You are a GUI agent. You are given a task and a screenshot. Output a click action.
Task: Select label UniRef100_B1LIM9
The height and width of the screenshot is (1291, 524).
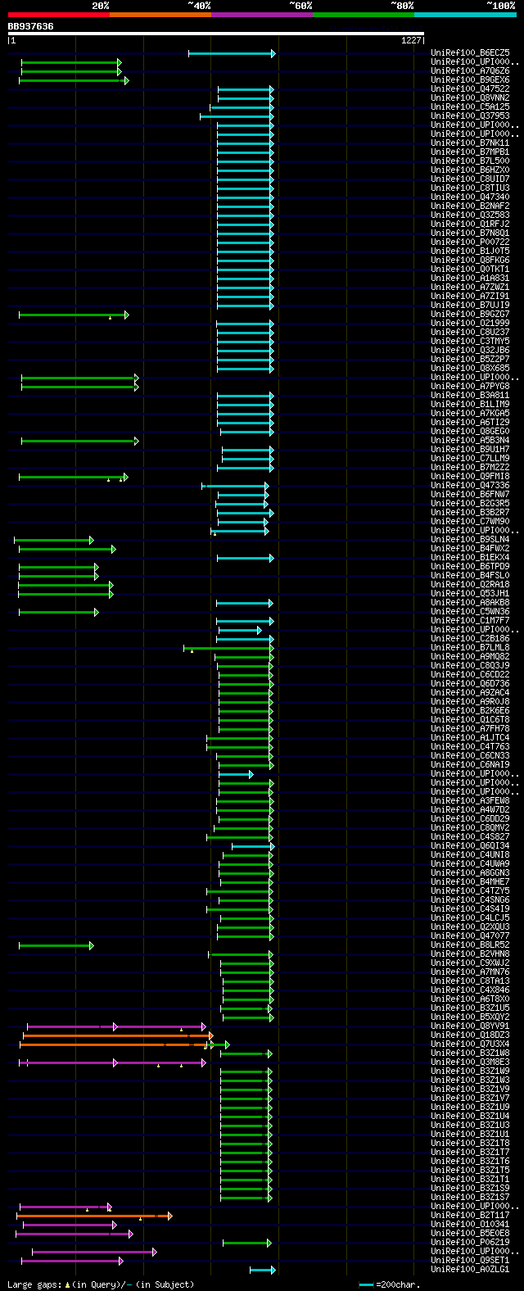coord(470,405)
